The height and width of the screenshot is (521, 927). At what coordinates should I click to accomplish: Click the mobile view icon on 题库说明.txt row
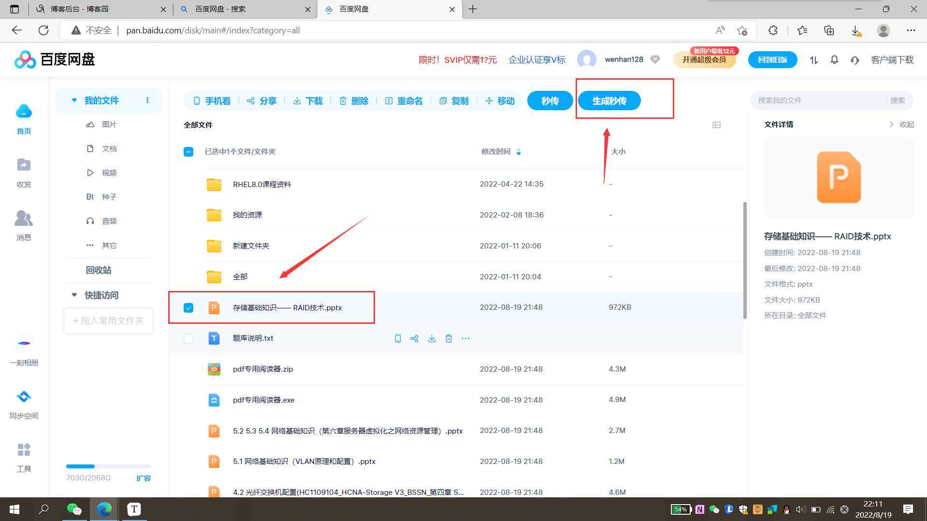398,338
